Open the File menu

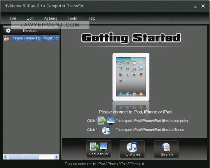(13, 18)
